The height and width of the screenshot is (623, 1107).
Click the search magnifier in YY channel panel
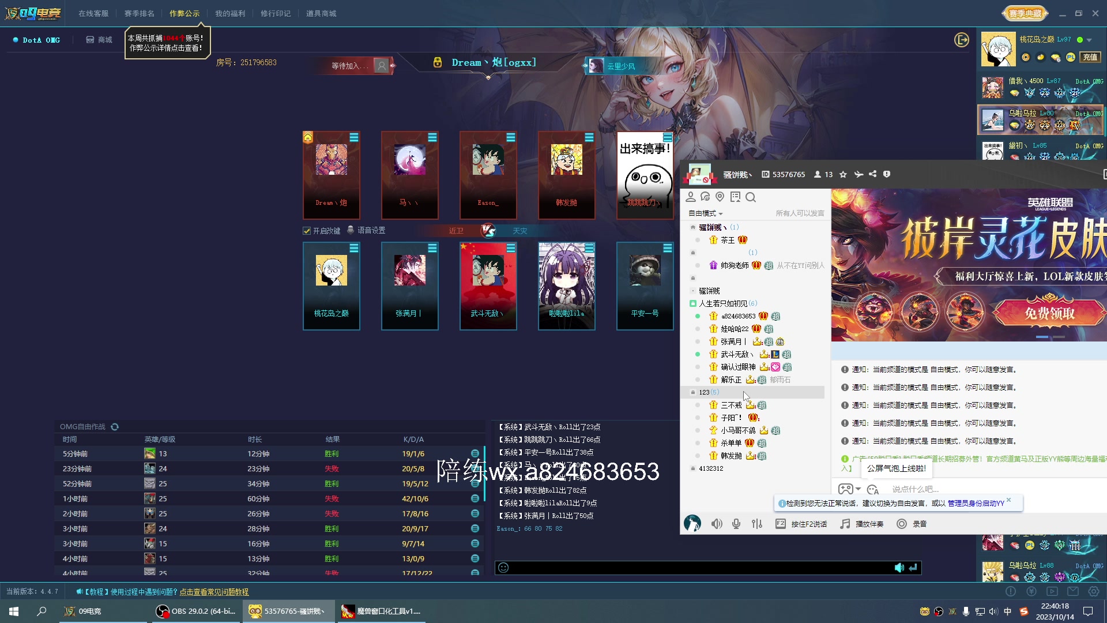point(751,197)
